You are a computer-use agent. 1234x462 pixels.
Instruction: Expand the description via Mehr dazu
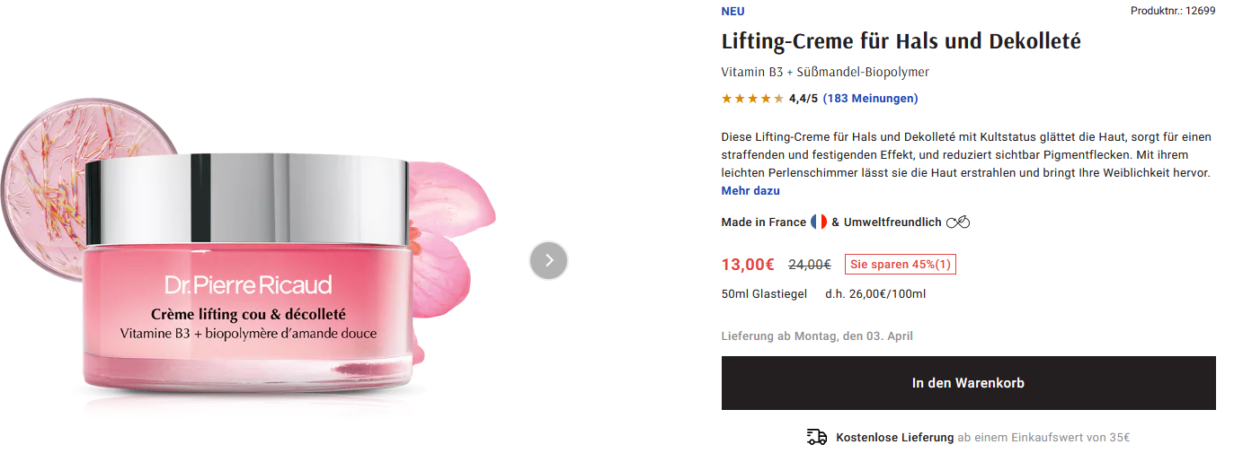click(750, 191)
